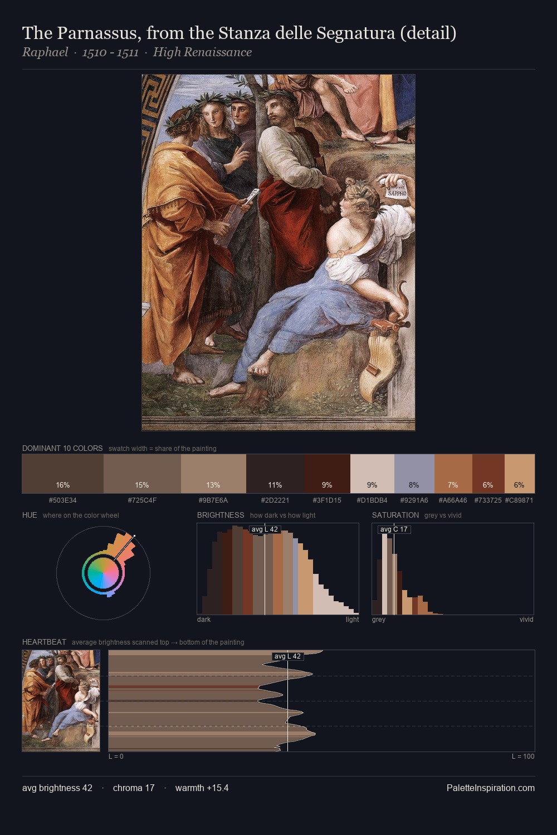Click the '#A66A46' hex code label
The height and width of the screenshot is (835, 557).
point(453,500)
